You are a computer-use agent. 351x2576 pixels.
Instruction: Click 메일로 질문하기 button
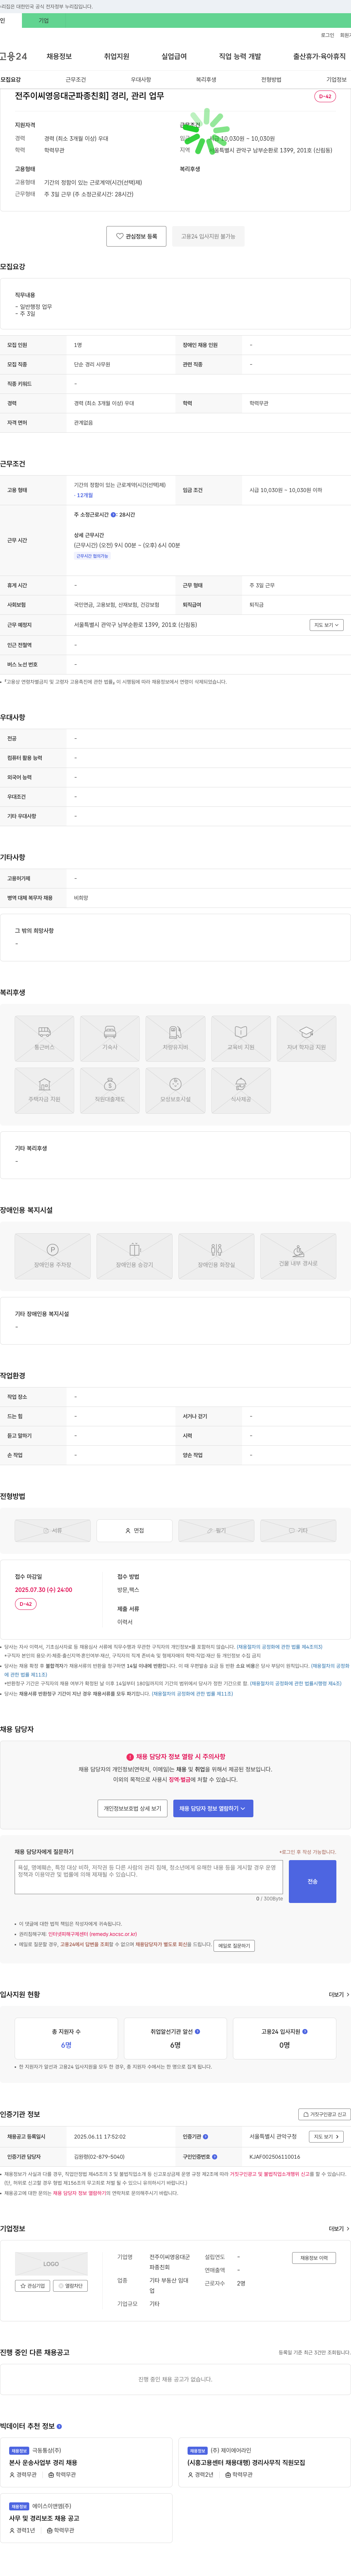[x=234, y=1946]
